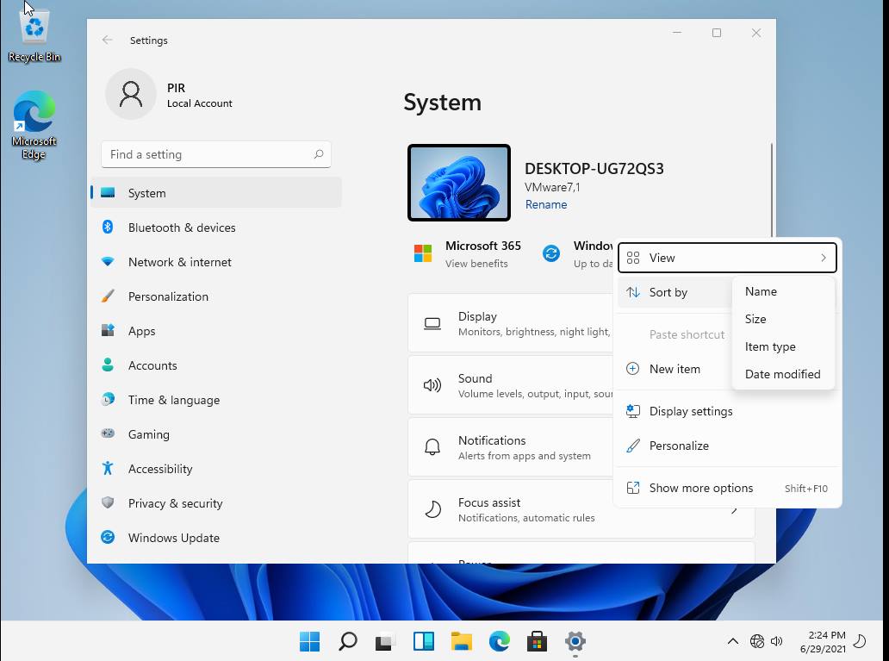Open the Recycle Bin desktop icon
889x661 pixels.
pyautogui.click(x=34, y=34)
